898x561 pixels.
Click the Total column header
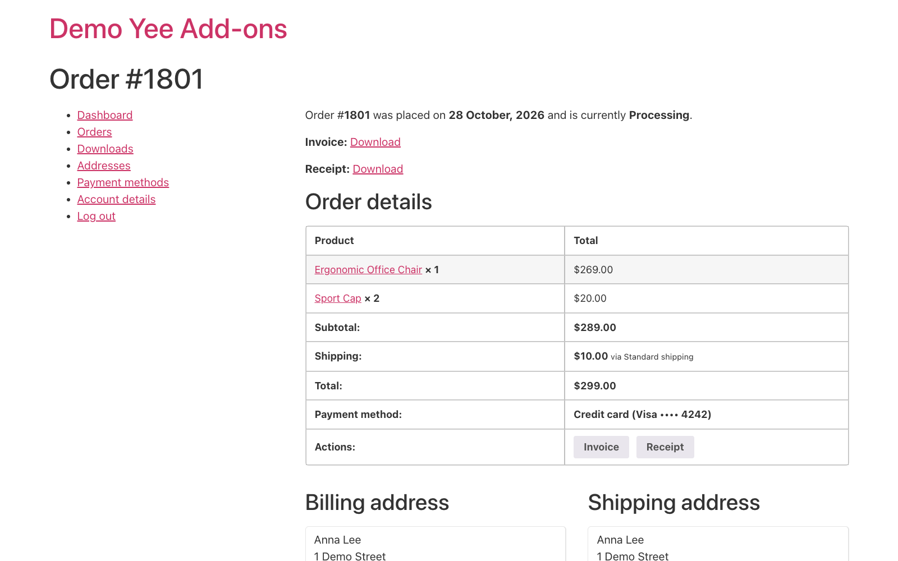(586, 241)
